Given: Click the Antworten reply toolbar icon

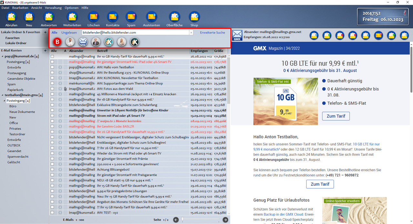Looking at the screenshot, I should (49, 17).
